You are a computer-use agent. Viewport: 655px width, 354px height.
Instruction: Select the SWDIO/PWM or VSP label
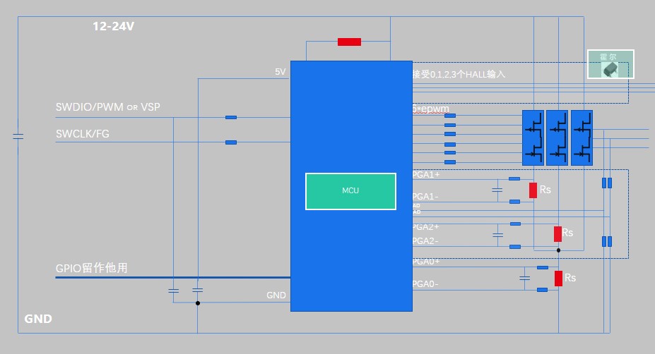pos(107,107)
